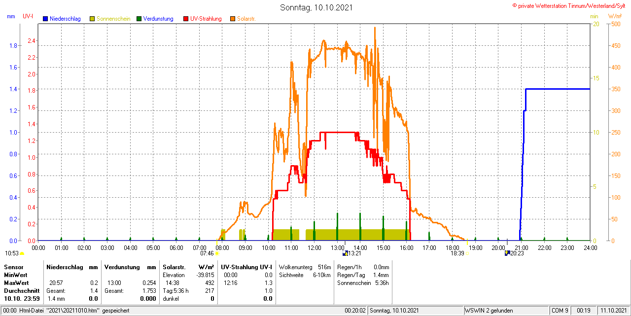
Task: Click the dunkel label in Solarstr. column
Action: [171, 299]
